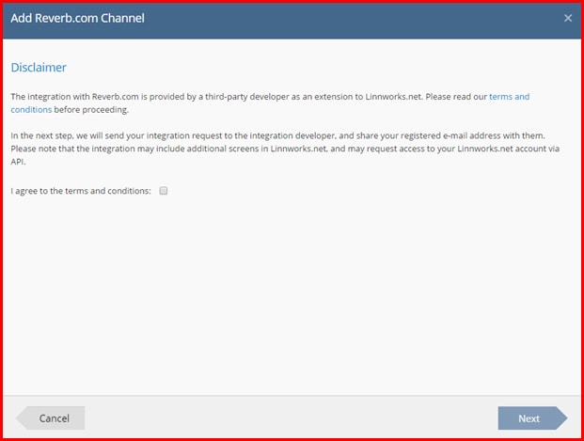Close the Add Reverb.com Channel dialog

pyautogui.click(x=568, y=18)
